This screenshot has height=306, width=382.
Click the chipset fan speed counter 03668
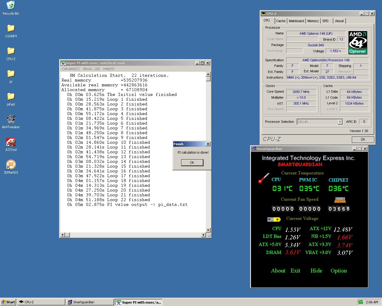point(339,209)
